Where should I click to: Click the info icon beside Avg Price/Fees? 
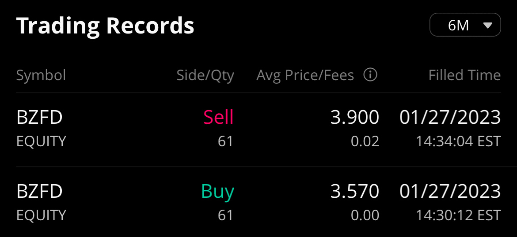tap(370, 75)
